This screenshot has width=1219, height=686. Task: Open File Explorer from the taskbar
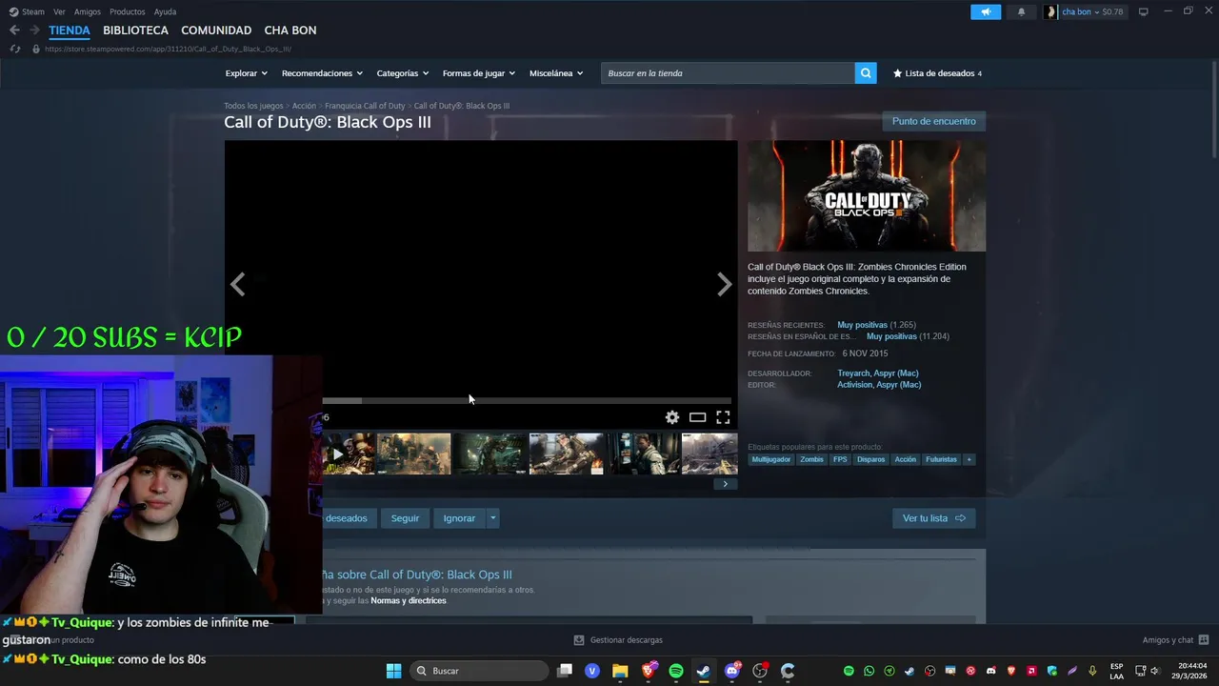[620, 671]
